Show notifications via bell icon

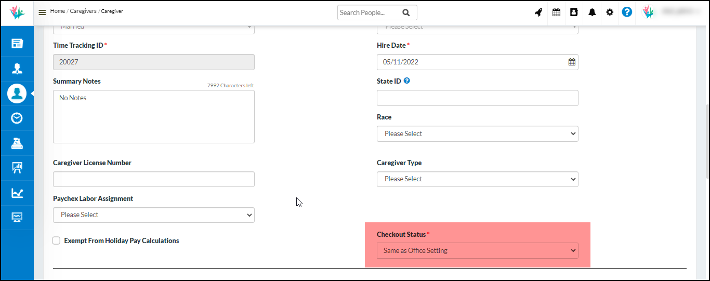coord(592,12)
